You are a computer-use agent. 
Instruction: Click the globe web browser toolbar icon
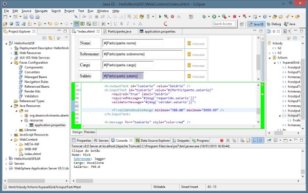click(x=11, y=24)
